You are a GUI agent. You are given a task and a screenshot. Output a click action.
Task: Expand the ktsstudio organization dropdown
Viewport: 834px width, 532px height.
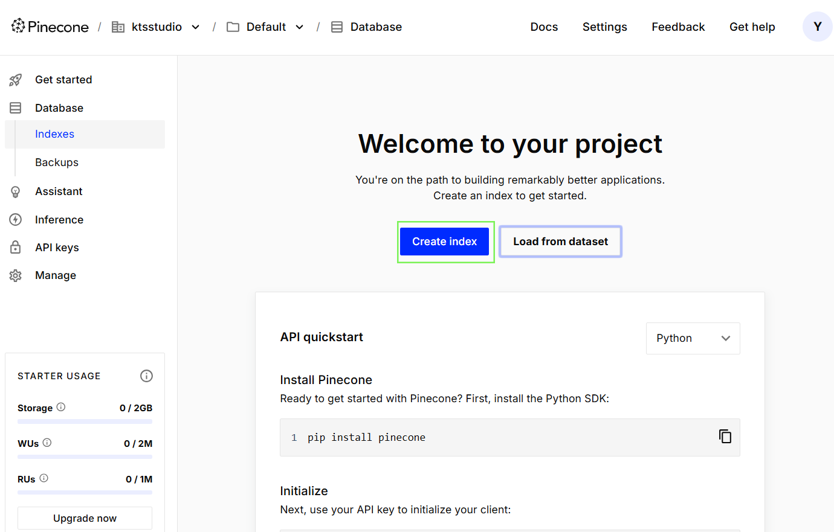(195, 27)
